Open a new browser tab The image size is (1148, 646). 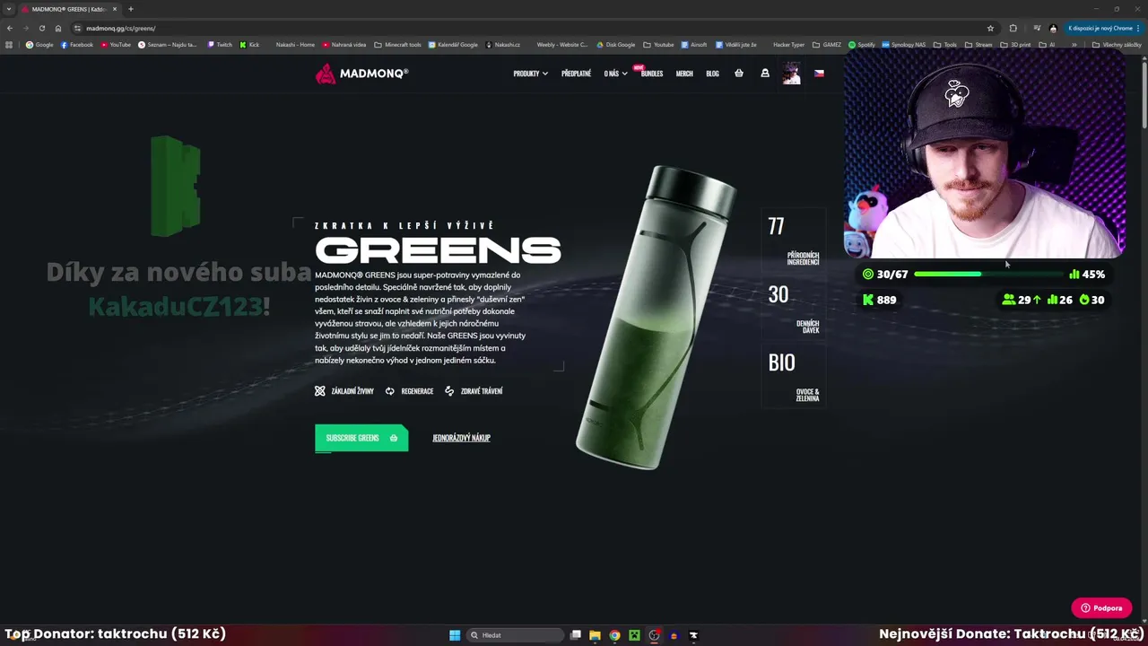pyautogui.click(x=131, y=9)
